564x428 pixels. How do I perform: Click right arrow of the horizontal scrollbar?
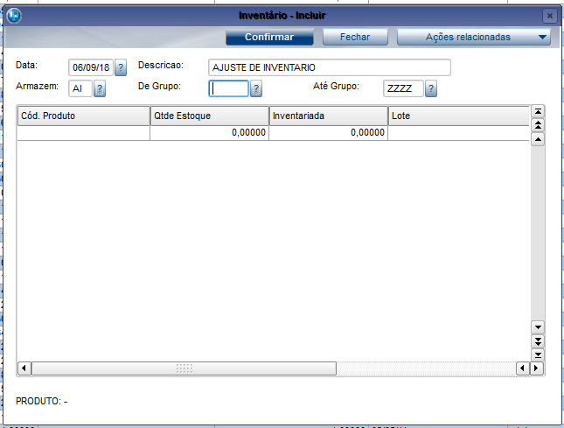pyautogui.click(x=536, y=368)
